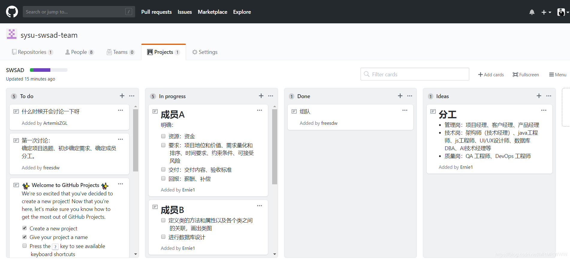Open menu for card 什么时候开会讨论一下呀
The image size is (570, 260).
120,110
